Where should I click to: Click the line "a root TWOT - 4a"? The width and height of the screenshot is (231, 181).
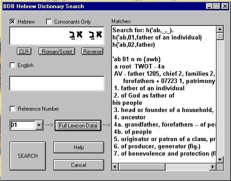click(x=139, y=66)
